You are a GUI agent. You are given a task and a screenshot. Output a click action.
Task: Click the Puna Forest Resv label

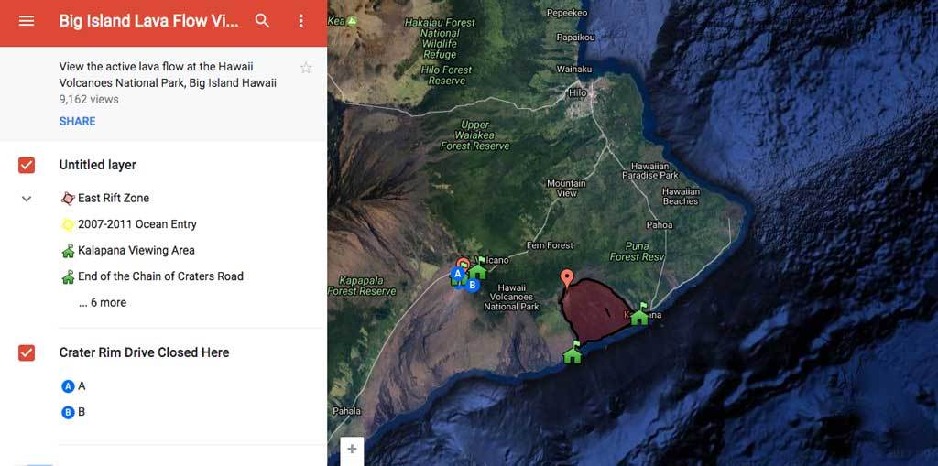click(x=638, y=251)
